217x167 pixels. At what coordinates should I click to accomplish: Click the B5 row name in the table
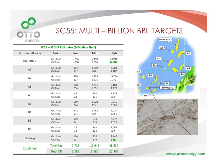pyautogui.click(x=30, y=129)
